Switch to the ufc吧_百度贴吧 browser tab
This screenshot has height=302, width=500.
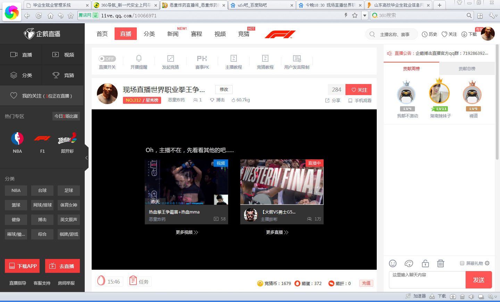(262, 5)
